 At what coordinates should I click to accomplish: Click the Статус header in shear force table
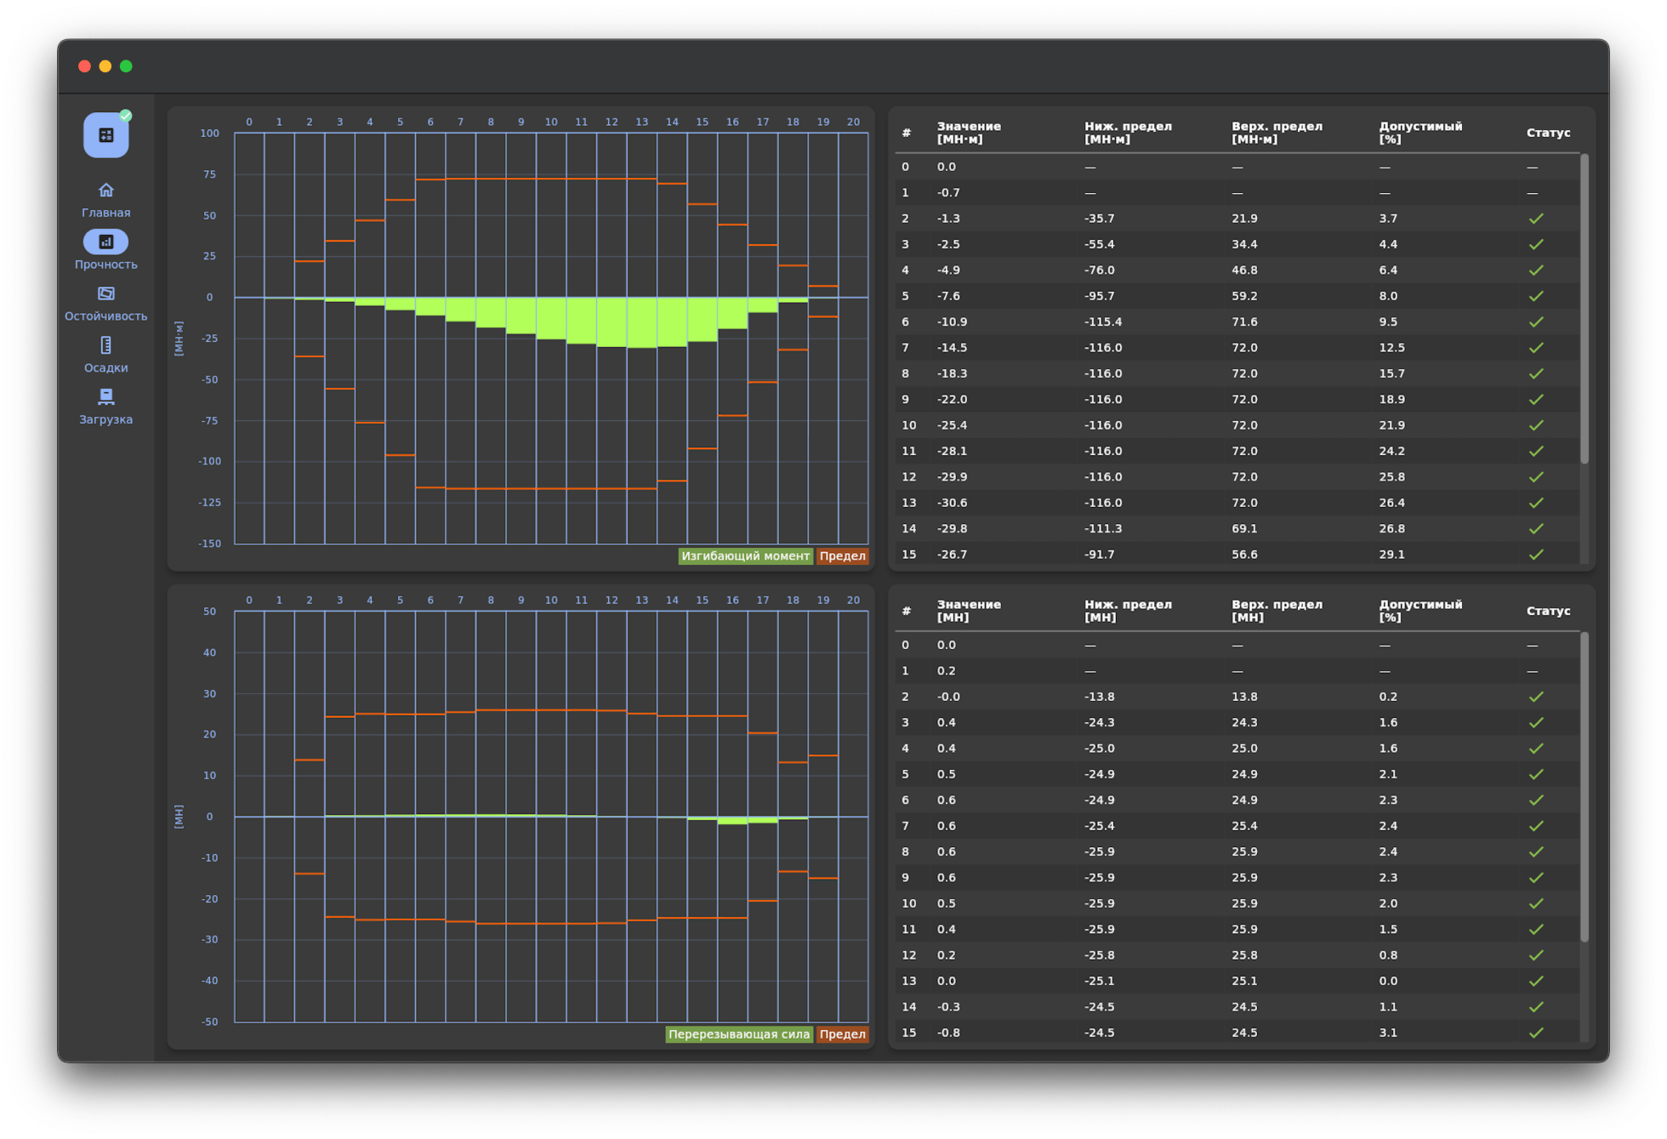(x=1548, y=611)
